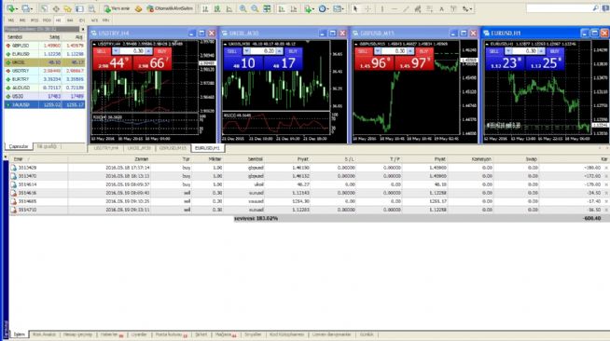The height and width of the screenshot is (341, 610).
Task: Select XAUUSD row in market watch
Action: pos(45,105)
